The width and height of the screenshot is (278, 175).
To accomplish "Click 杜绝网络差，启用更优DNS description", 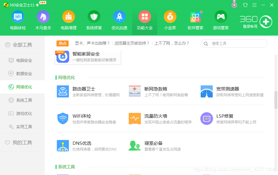I will tap(95, 149).
